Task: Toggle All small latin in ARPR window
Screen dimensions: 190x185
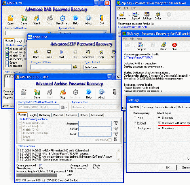Action: click(7, 52)
